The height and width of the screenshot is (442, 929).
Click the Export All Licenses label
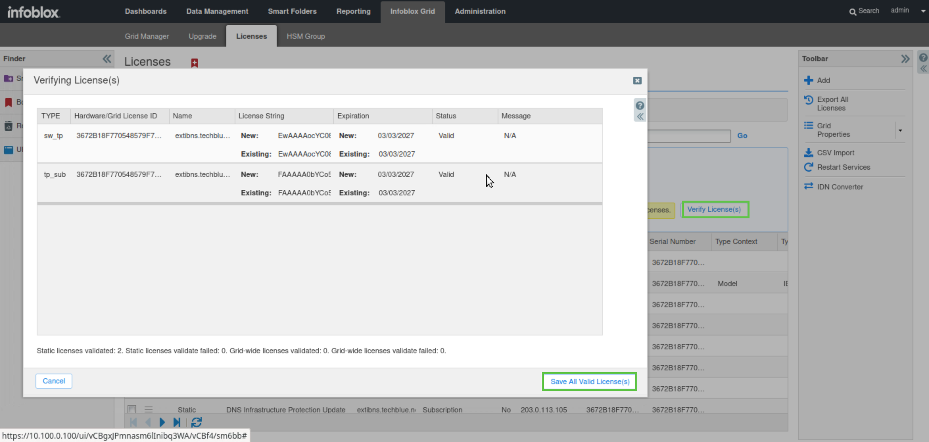(832, 104)
